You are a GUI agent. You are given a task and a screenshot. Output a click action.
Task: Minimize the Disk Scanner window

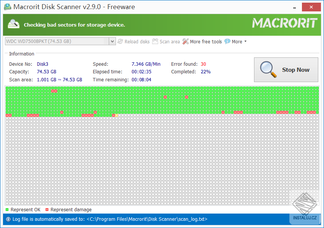(294, 8)
